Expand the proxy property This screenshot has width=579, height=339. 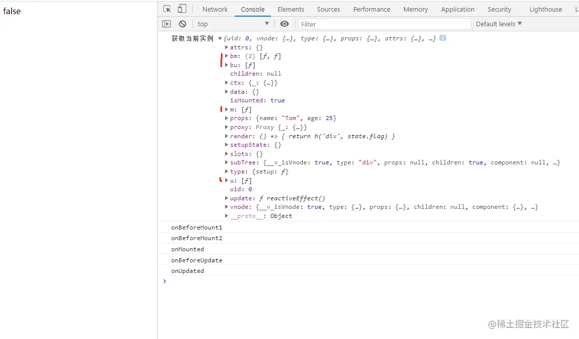[x=227, y=127]
